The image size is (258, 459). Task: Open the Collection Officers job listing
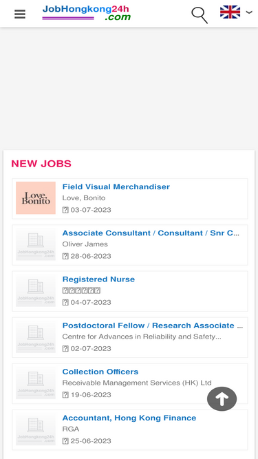click(x=100, y=372)
